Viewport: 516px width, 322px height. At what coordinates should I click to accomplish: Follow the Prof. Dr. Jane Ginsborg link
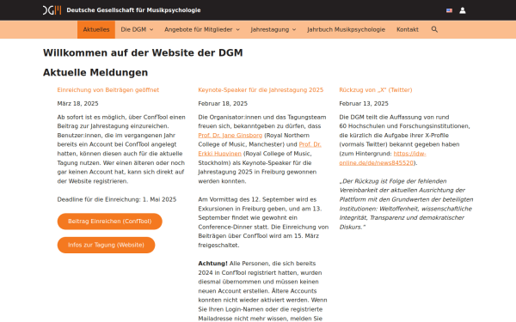coord(230,136)
